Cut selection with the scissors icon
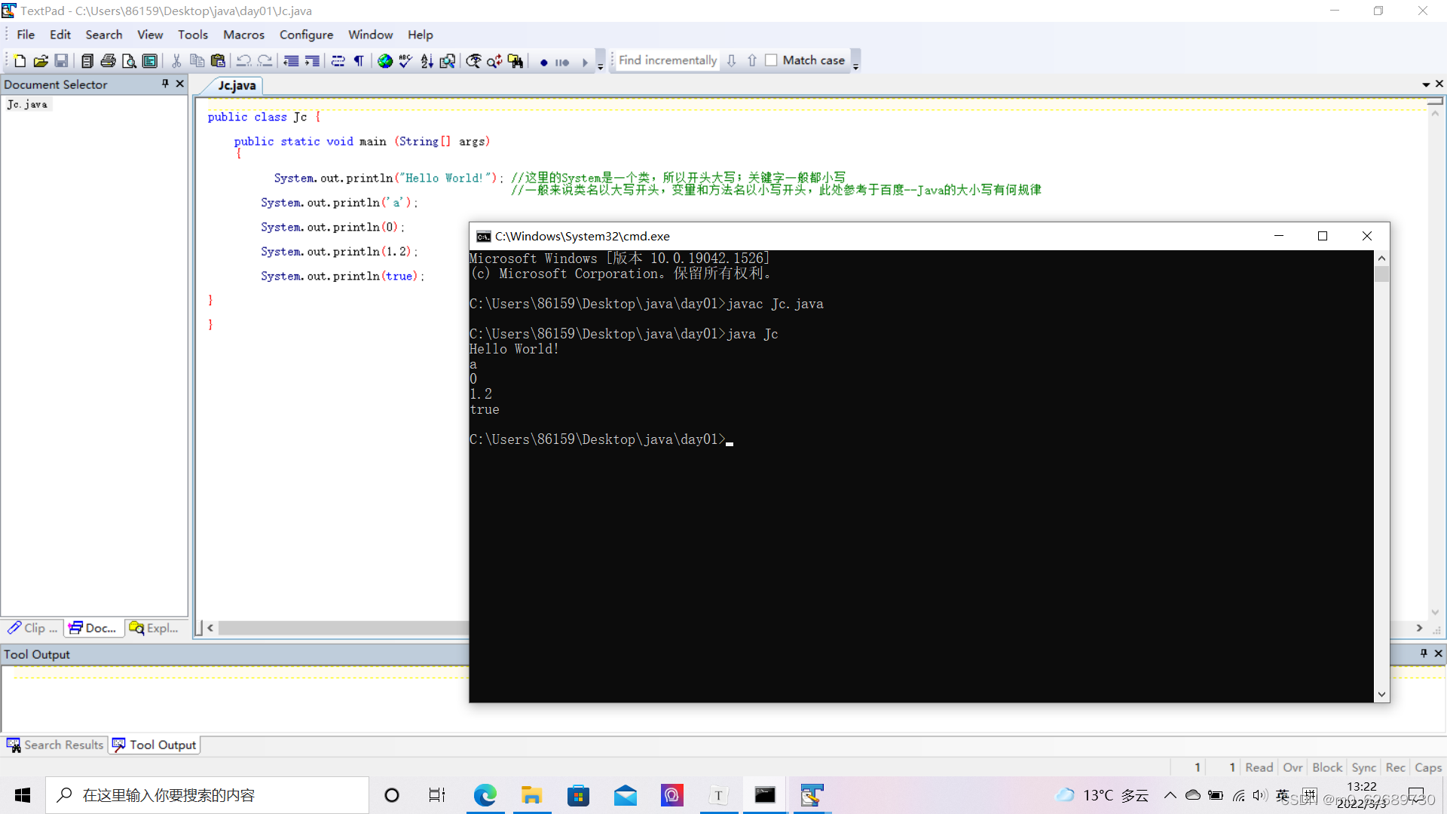 point(176,61)
